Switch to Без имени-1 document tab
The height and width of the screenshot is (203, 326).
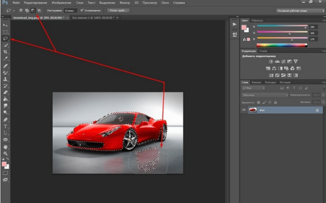point(93,18)
